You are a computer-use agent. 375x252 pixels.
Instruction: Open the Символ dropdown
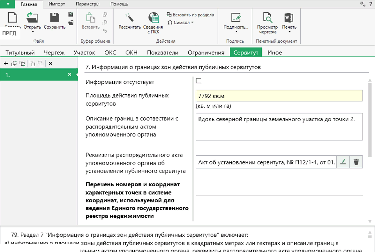coord(180,23)
